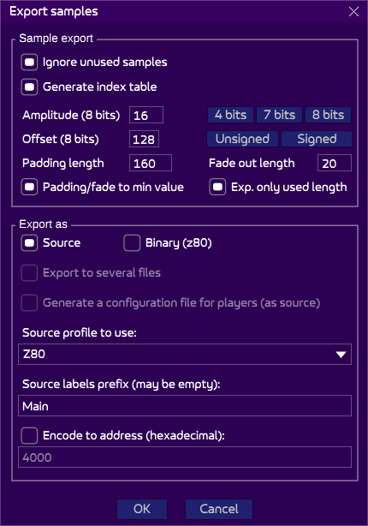The image size is (368, 526).
Task: Disable Exp. only used length checkbox
Action: pyautogui.click(x=217, y=188)
